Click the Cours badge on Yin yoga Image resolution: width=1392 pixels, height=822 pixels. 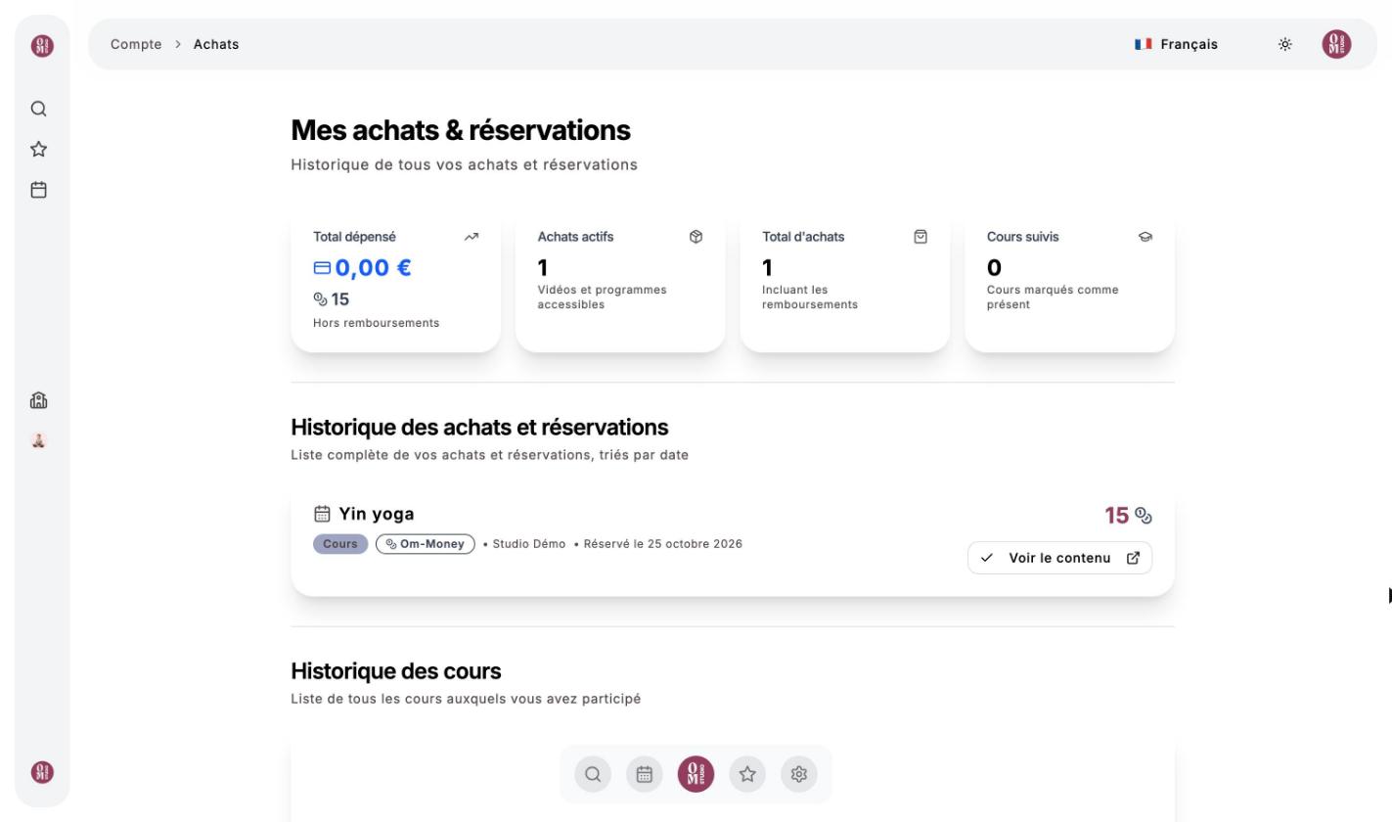pyautogui.click(x=340, y=544)
